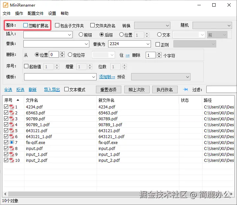Image resolution: width=237 pixels, height=205 pixels.
Task: Enable the 包含子文件夹 checkbox
Action: pos(57,25)
